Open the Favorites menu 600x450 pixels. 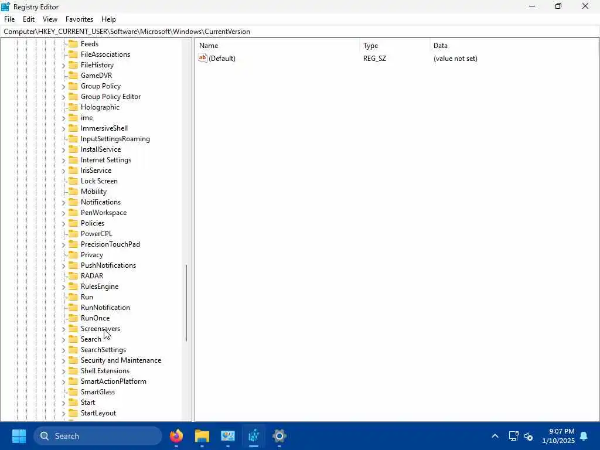tap(79, 19)
